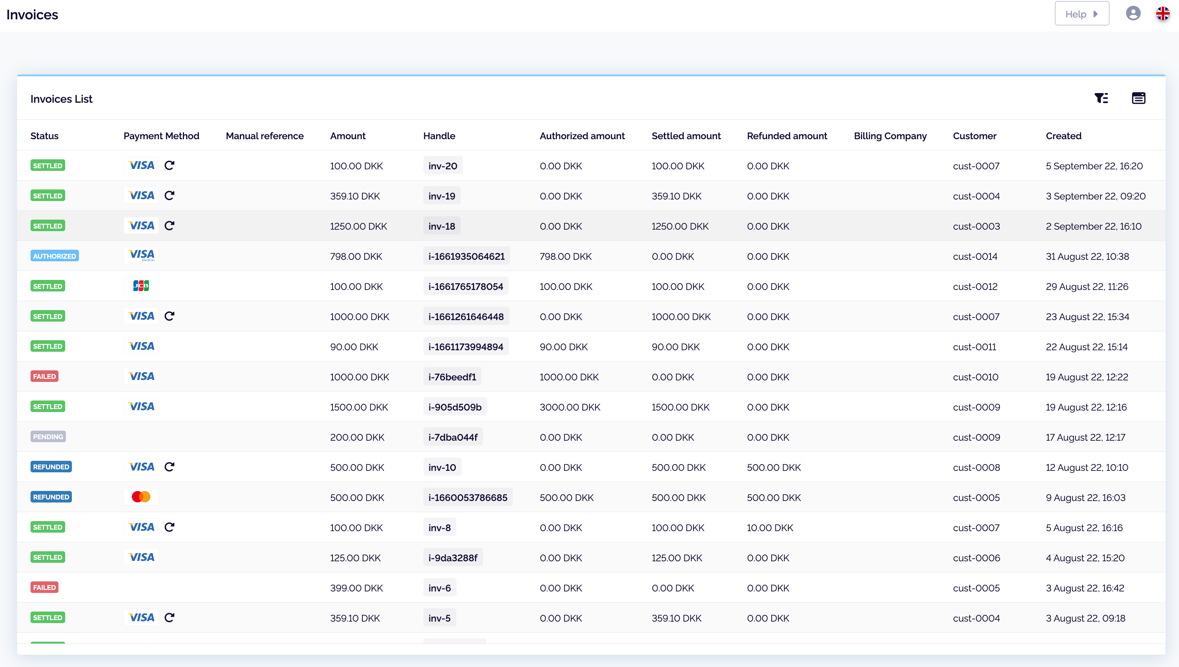The width and height of the screenshot is (1179, 667).
Task: Click the recurring arrow icon for inv-19
Action: point(169,196)
